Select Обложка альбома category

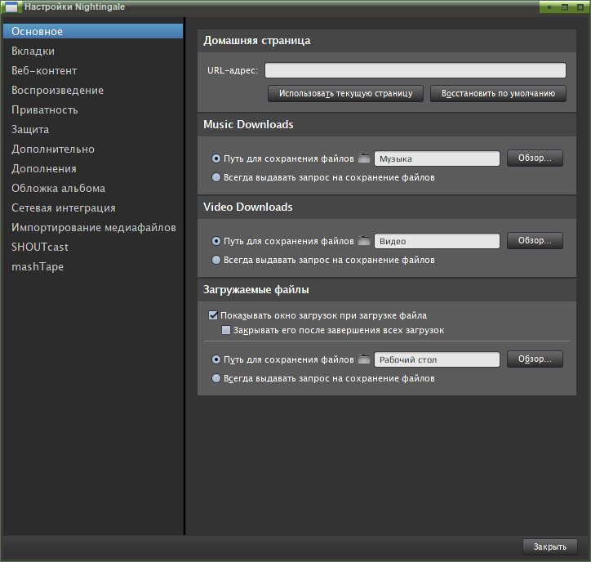(x=93, y=188)
